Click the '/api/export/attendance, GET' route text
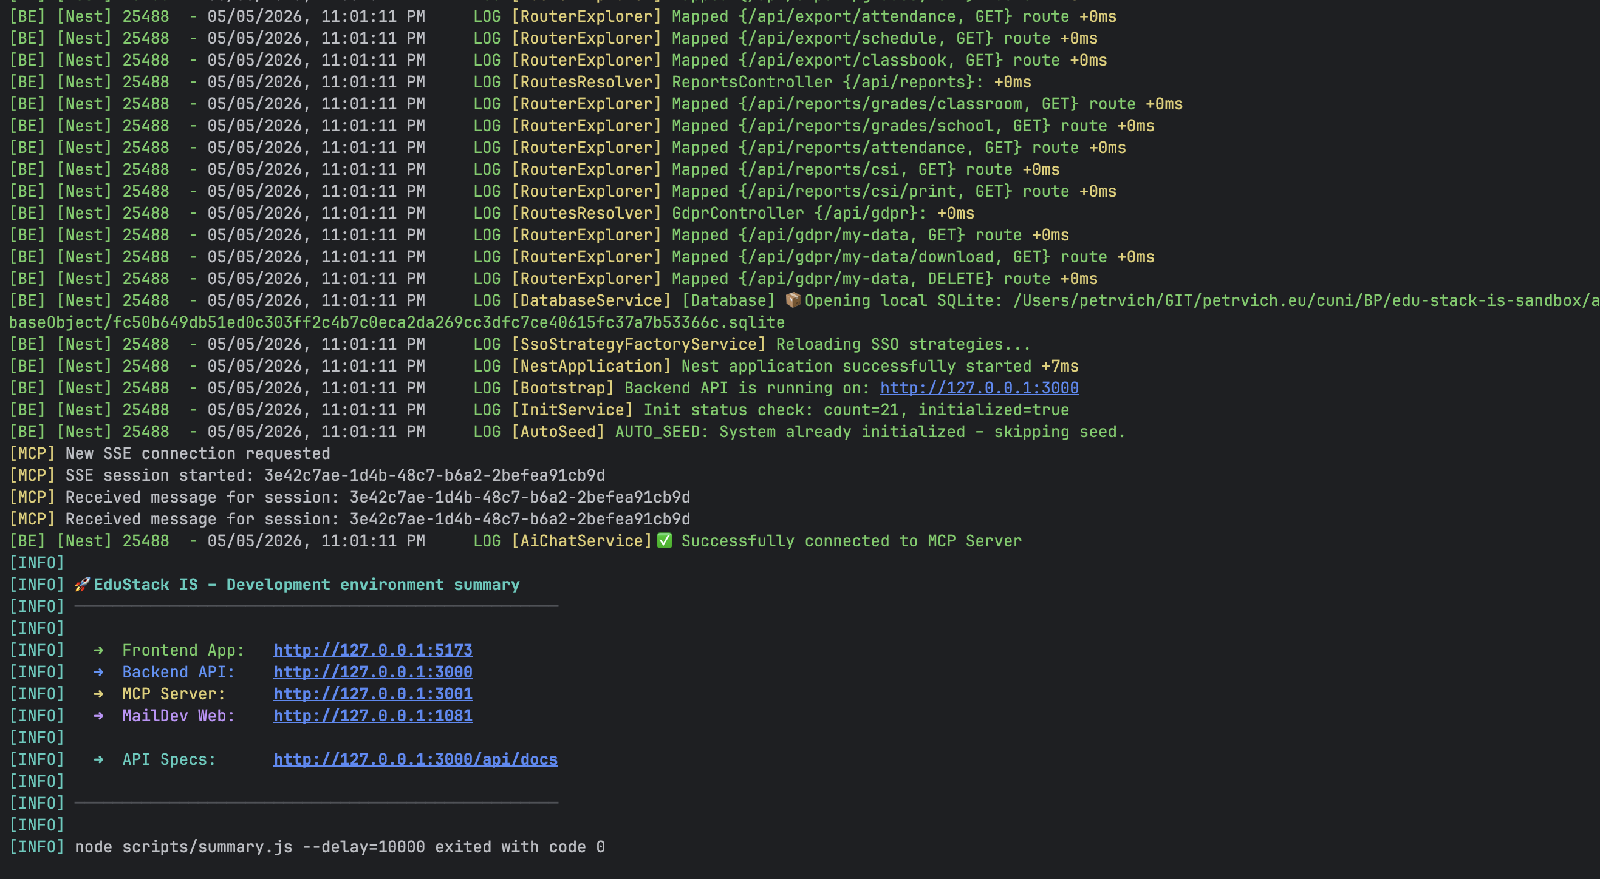 [875, 16]
